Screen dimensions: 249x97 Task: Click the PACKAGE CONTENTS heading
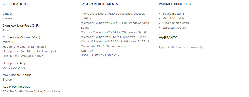pos(175,4)
